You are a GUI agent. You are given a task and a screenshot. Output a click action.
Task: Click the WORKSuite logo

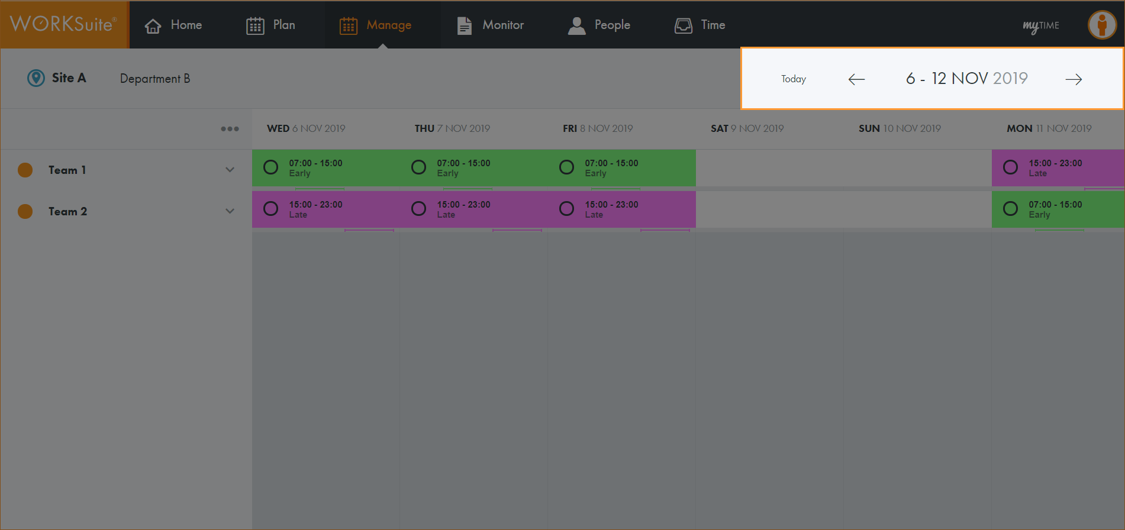pyautogui.click(x=63, y=24)
